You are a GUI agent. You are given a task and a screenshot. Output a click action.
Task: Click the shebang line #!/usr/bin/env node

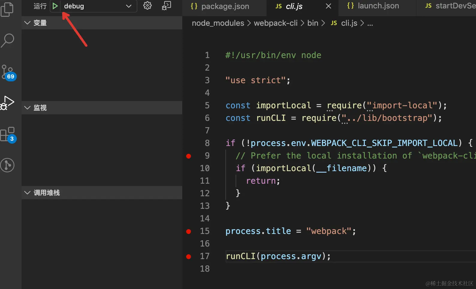tap(273, 55)
